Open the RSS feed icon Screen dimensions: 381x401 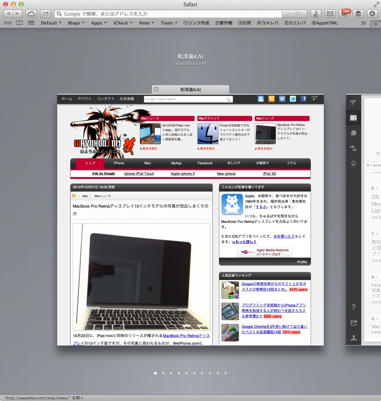click(271, 99)
